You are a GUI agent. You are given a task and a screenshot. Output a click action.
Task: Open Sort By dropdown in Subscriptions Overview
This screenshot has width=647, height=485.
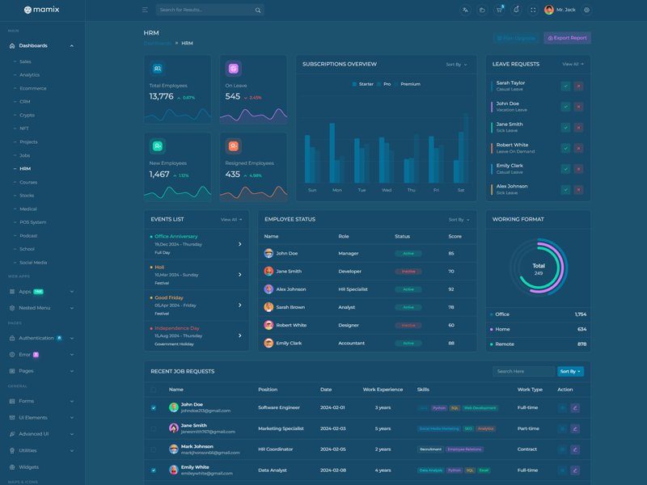click(x=456, y=65)
